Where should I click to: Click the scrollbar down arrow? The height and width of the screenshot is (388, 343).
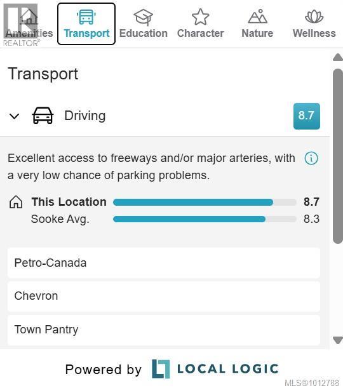[338, 340]
